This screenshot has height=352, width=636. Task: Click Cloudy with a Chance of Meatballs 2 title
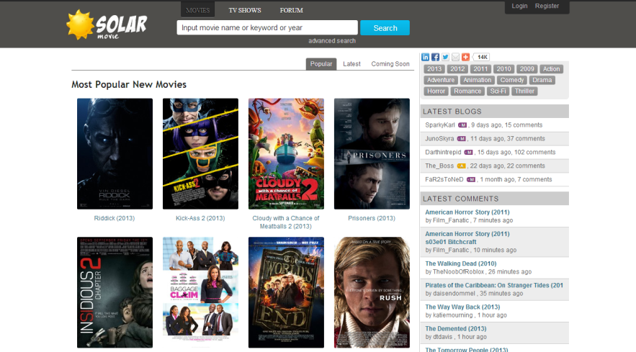click(286, 222)
